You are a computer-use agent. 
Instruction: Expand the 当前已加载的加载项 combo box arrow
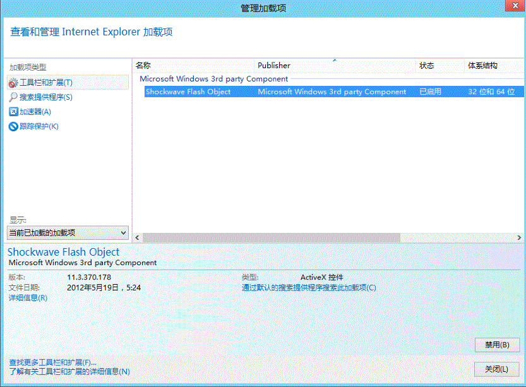click(123, 232)
